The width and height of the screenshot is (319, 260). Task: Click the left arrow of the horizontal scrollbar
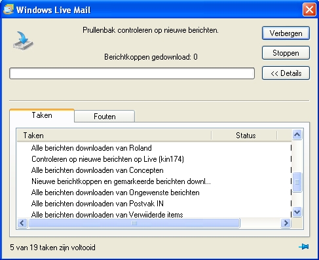(22, 223)
